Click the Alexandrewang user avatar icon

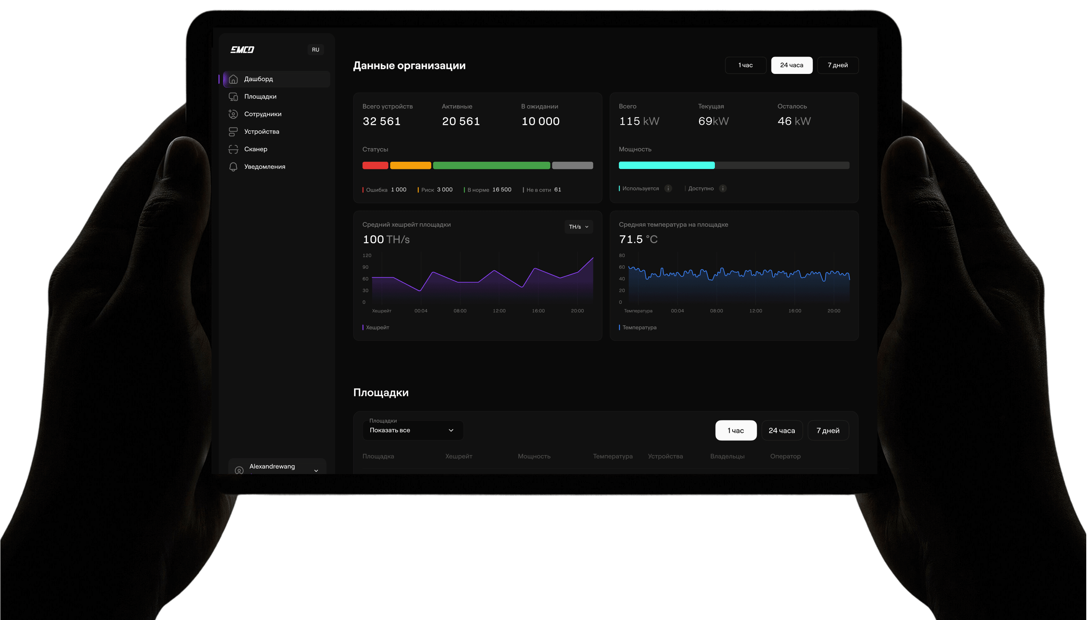pyautogui.click(x=239, y=470)
